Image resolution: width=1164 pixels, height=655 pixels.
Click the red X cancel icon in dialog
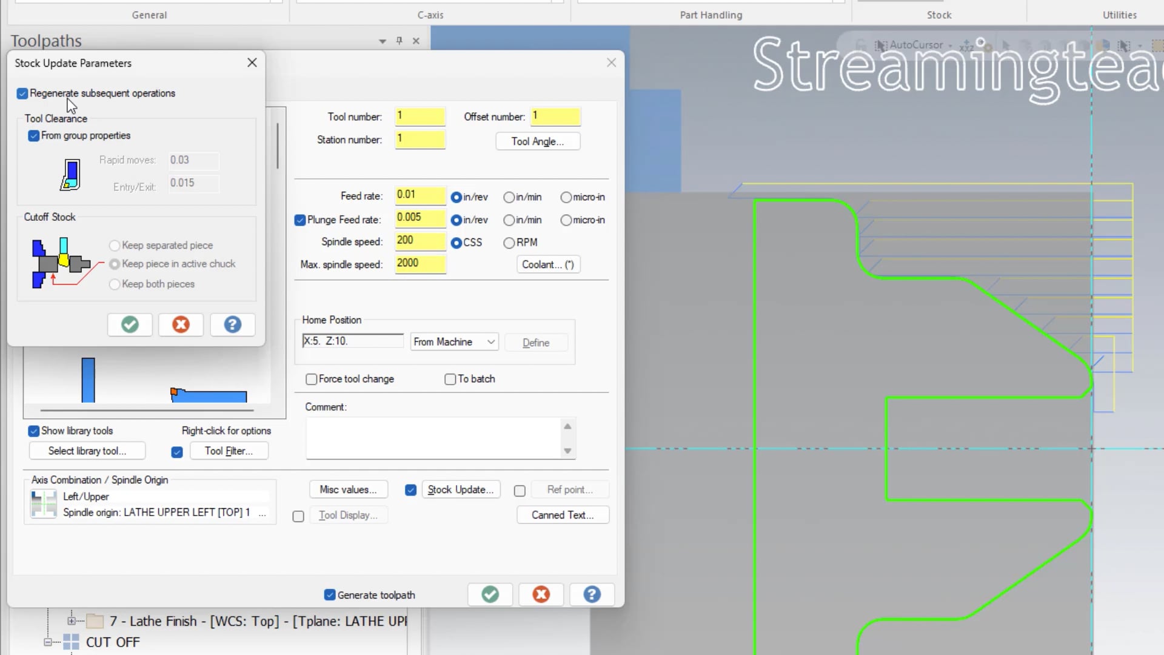pos(180,324)
